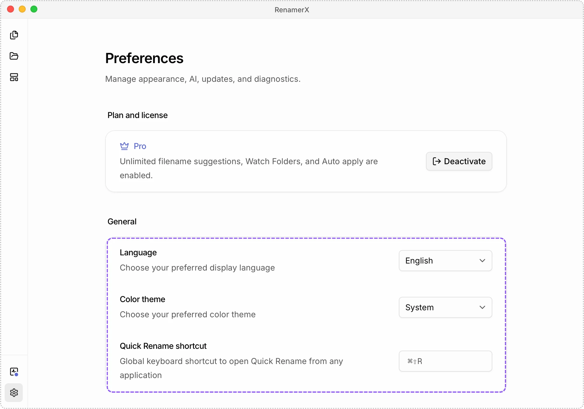Click the Color theme setting label

(142, 299)
